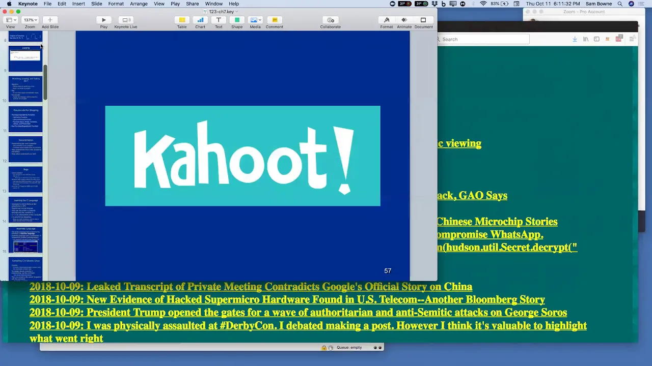Open the Keynote application menu

pos(28,4)
